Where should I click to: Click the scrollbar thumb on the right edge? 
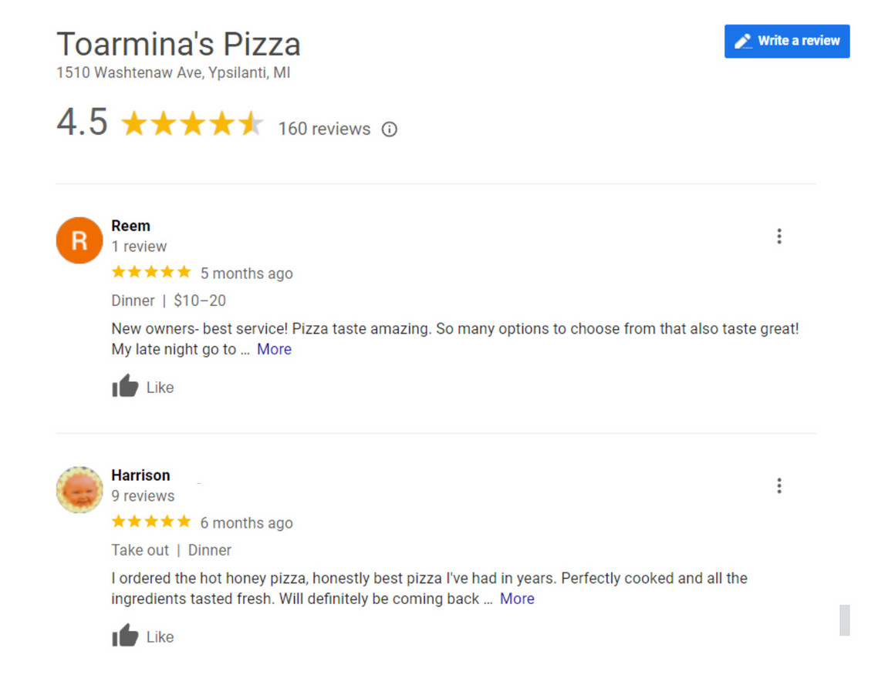(x=845, y=620)
